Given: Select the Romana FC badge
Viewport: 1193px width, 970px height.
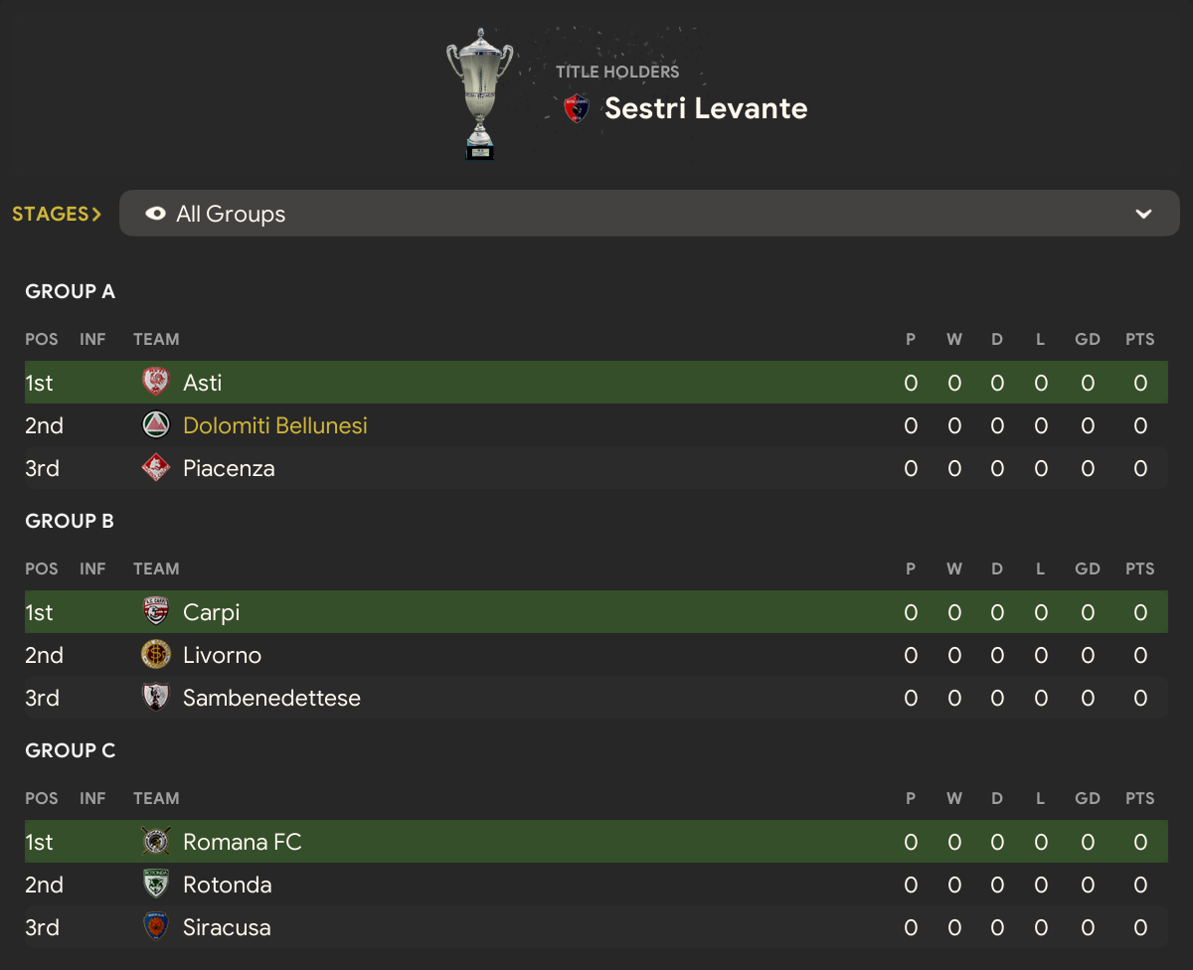Looking at the screenshot, I should [x=156, y=842].
